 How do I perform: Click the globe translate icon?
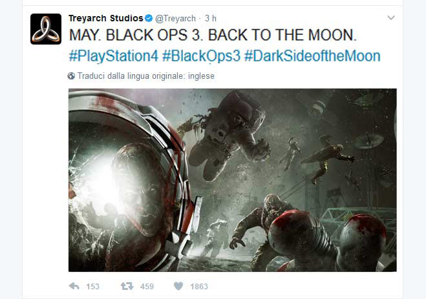tap(71, 76)
